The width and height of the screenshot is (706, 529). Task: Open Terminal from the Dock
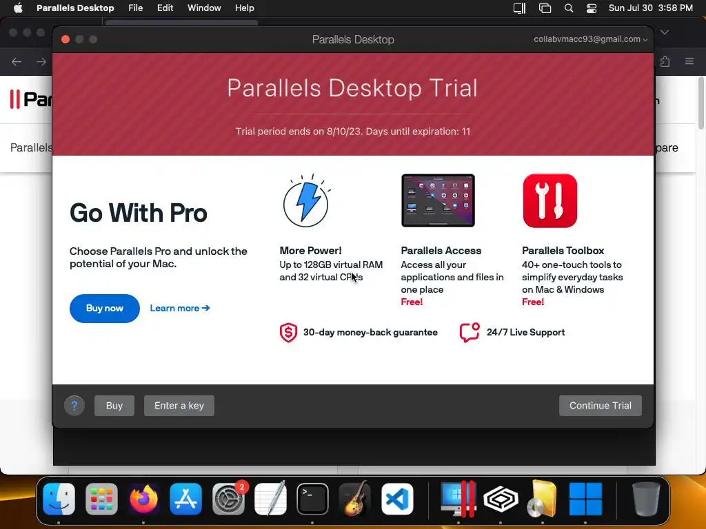(312, 499)
